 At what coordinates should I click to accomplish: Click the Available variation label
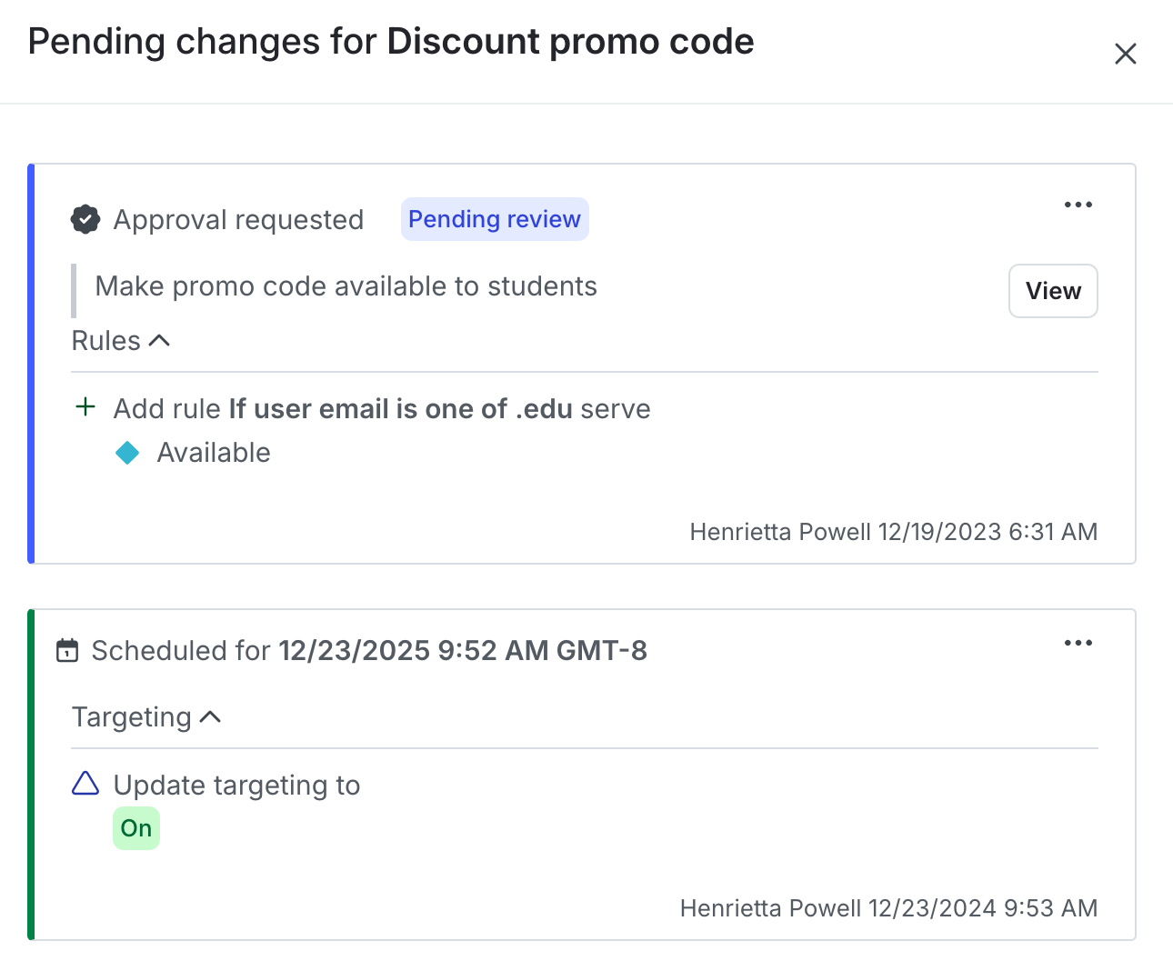(x=214, y=453)
